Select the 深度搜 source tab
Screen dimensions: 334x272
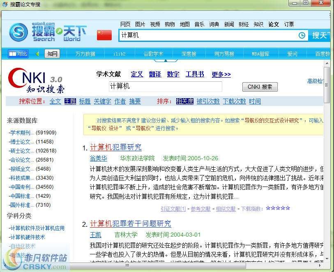tap(189, 54)
